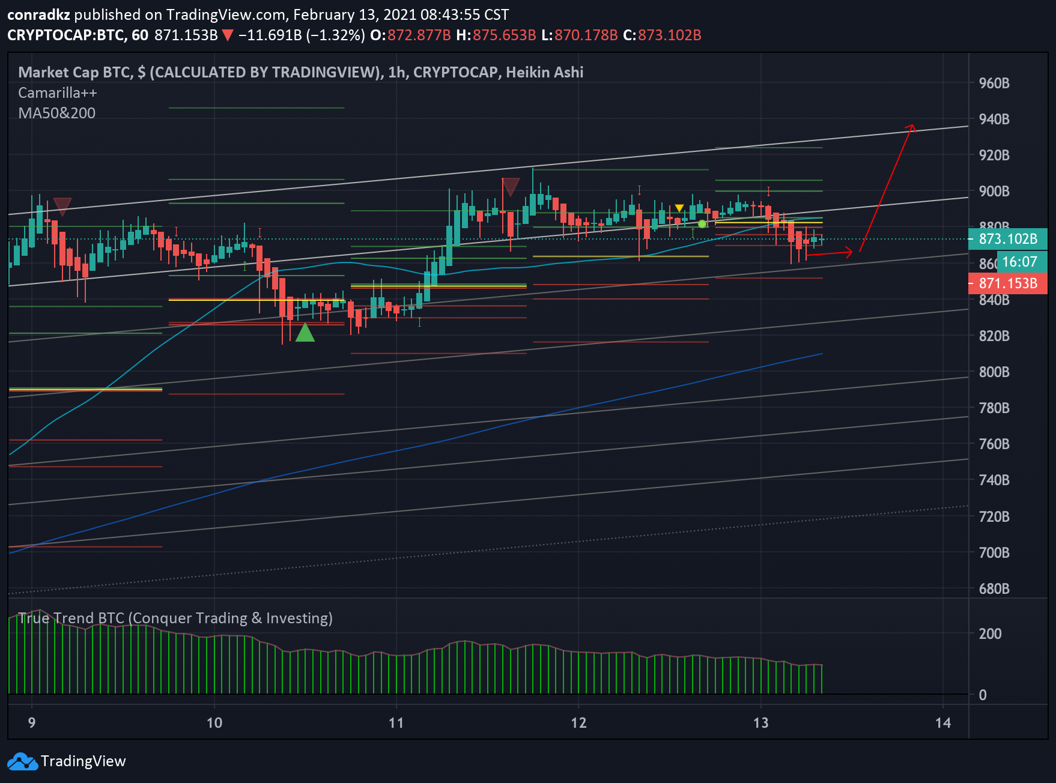The height and width of the screenshot is (783, 1056).
Task: Click date label 12 on time axis
Action: (x=578, y=723)
